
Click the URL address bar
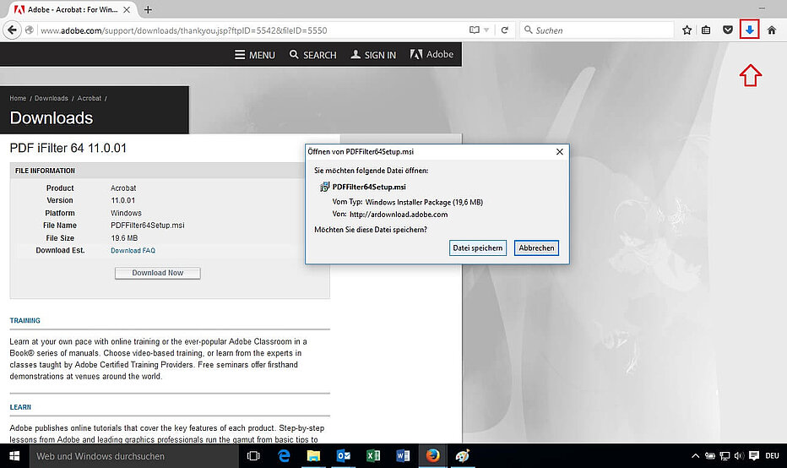coord(251,30)
